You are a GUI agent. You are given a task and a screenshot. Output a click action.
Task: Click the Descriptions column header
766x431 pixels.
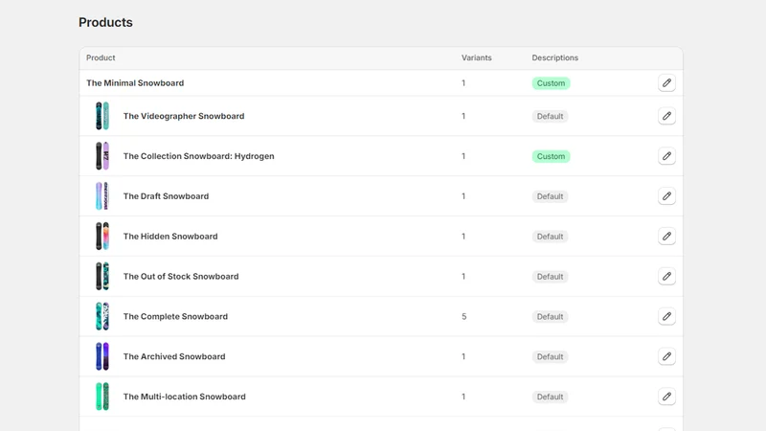(555, 57)
